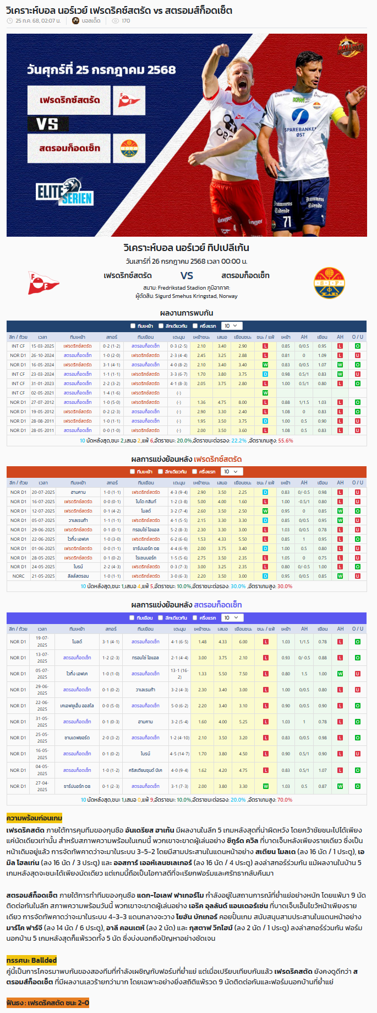Viewport: 377px width, 1013px height.
Task: Tick ครึ่งแรก checkbox in Fredrikstad's past results
Action: (x=195, y=472)
